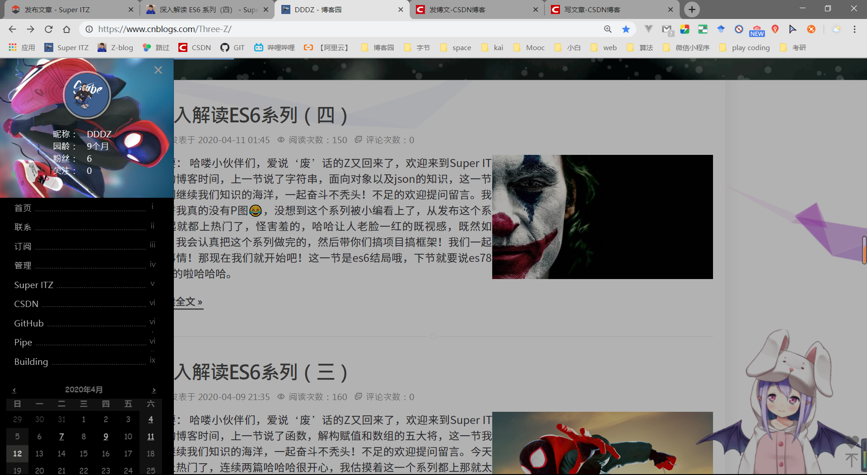Viewport: 867px width, 475px height.
Task: Open the GIT GitHub bookmark
Action: 232,47
